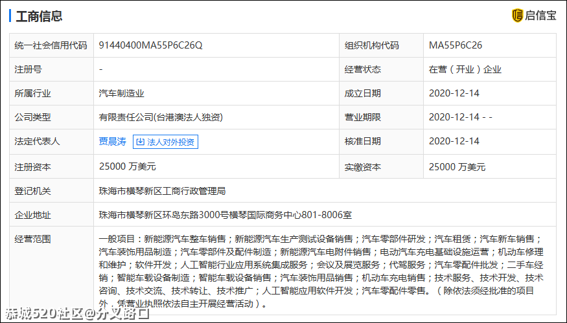
Task: Select the address 珠海市横琴新区环岛东路3000号
Action: click(164, 215)
